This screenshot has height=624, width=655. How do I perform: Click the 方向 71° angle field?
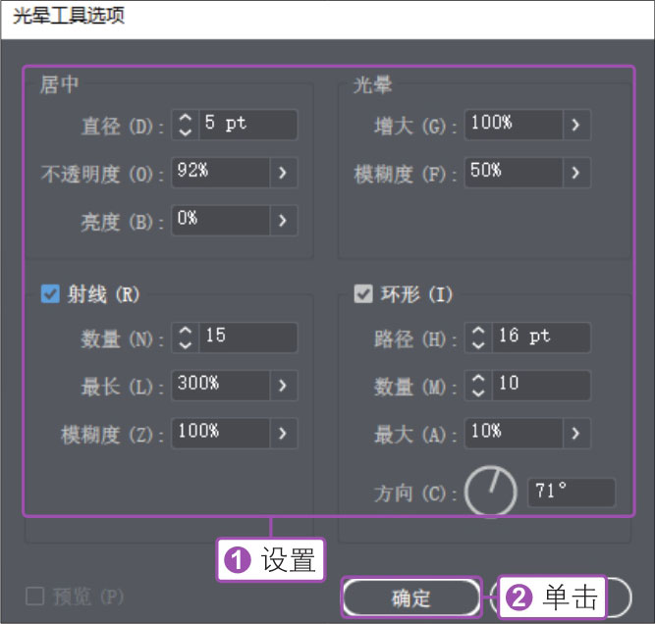[x=572, y=492]
